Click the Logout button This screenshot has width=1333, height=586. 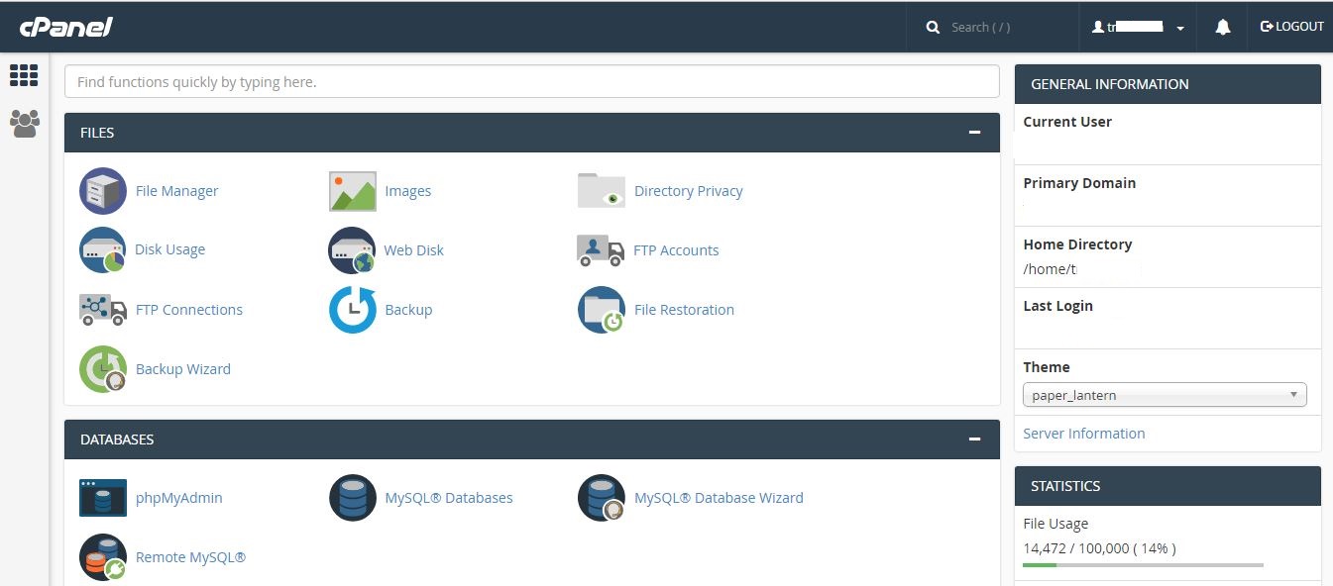(x=1291, y=27)
